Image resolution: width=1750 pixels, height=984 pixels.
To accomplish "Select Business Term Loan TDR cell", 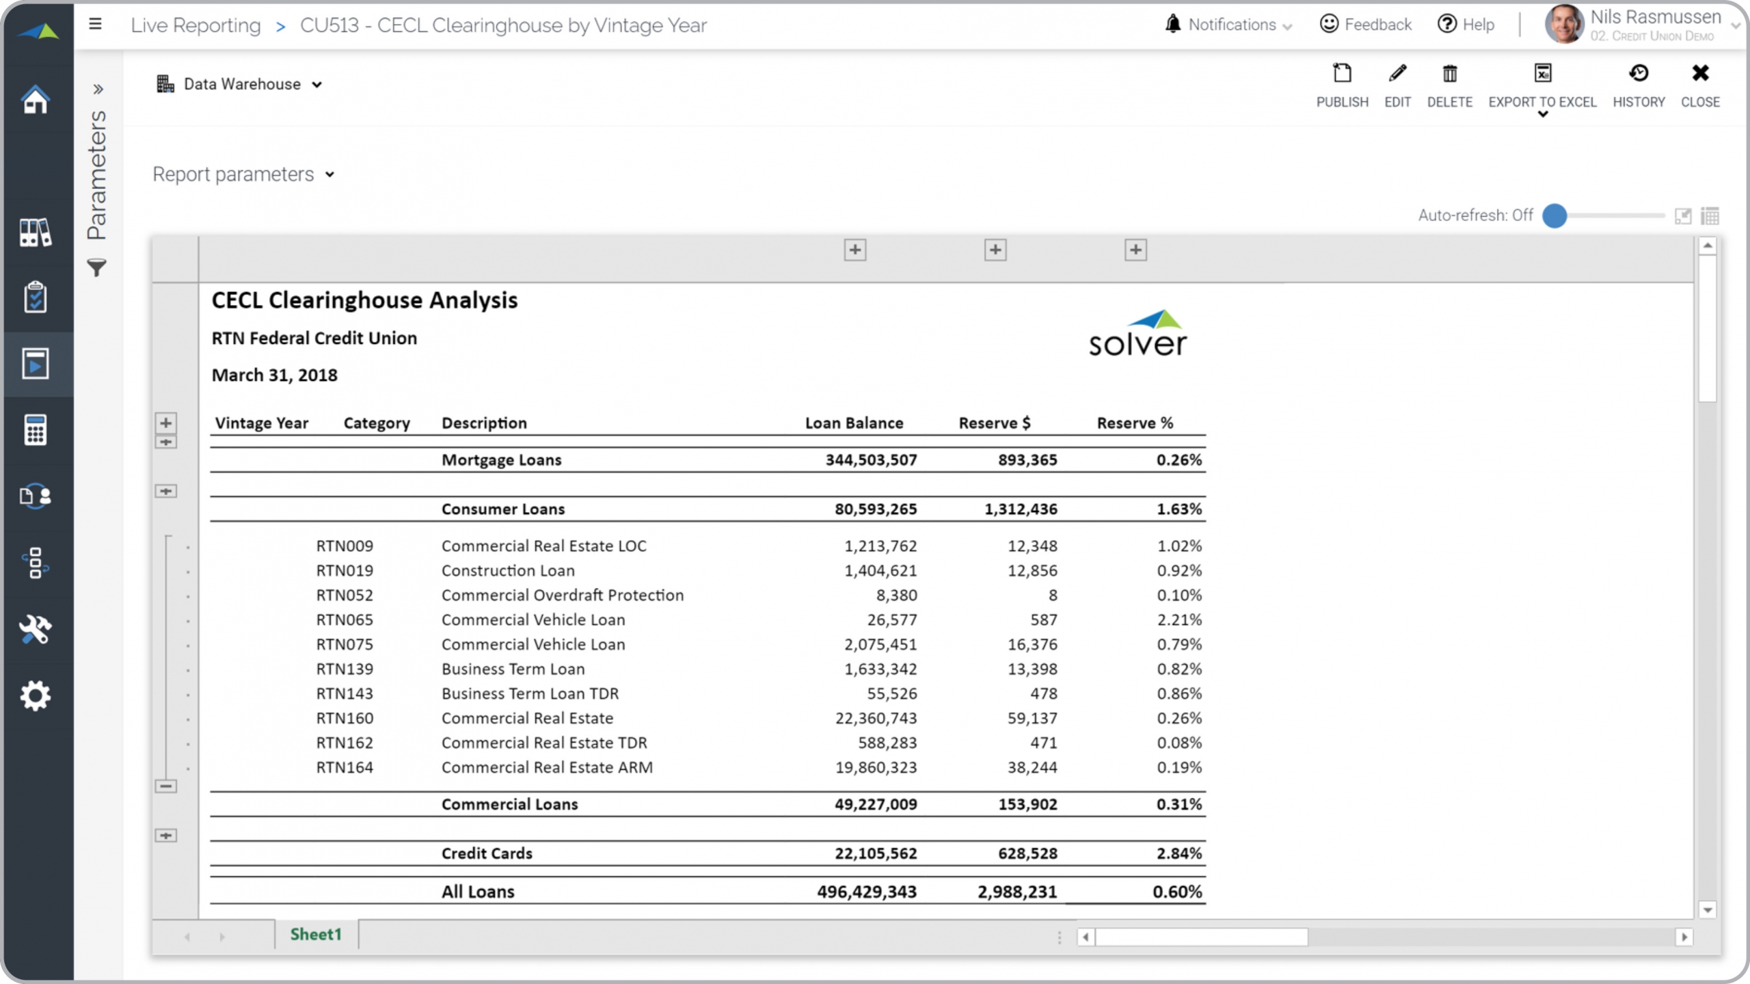I will click(x=530, y=693).
